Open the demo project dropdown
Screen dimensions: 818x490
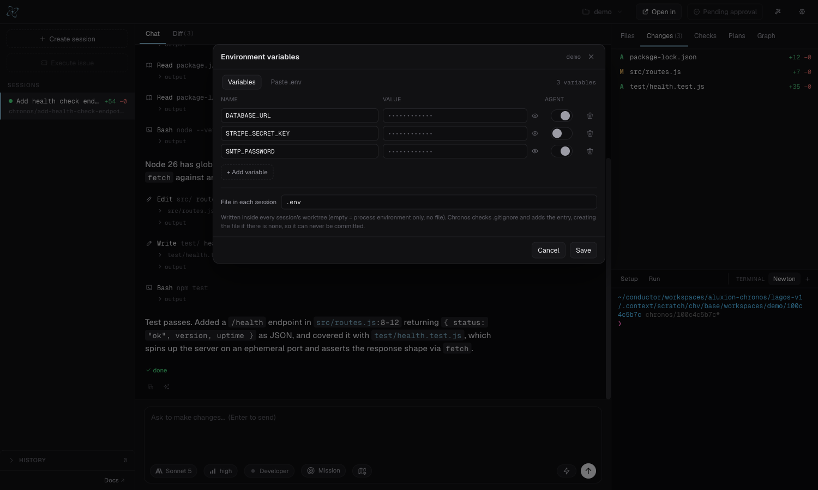(x=602, y=12)
